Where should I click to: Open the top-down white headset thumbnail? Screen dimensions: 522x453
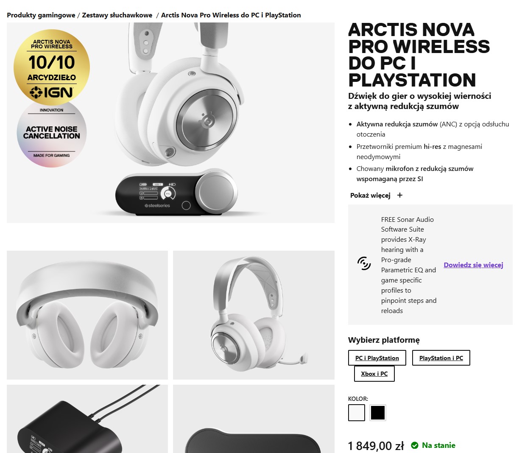pyautogui.click(x=87, y=315)
